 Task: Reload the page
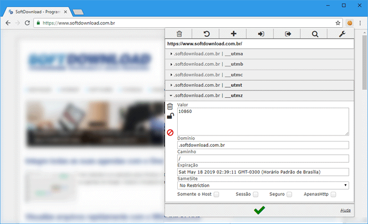click(27, 23)
